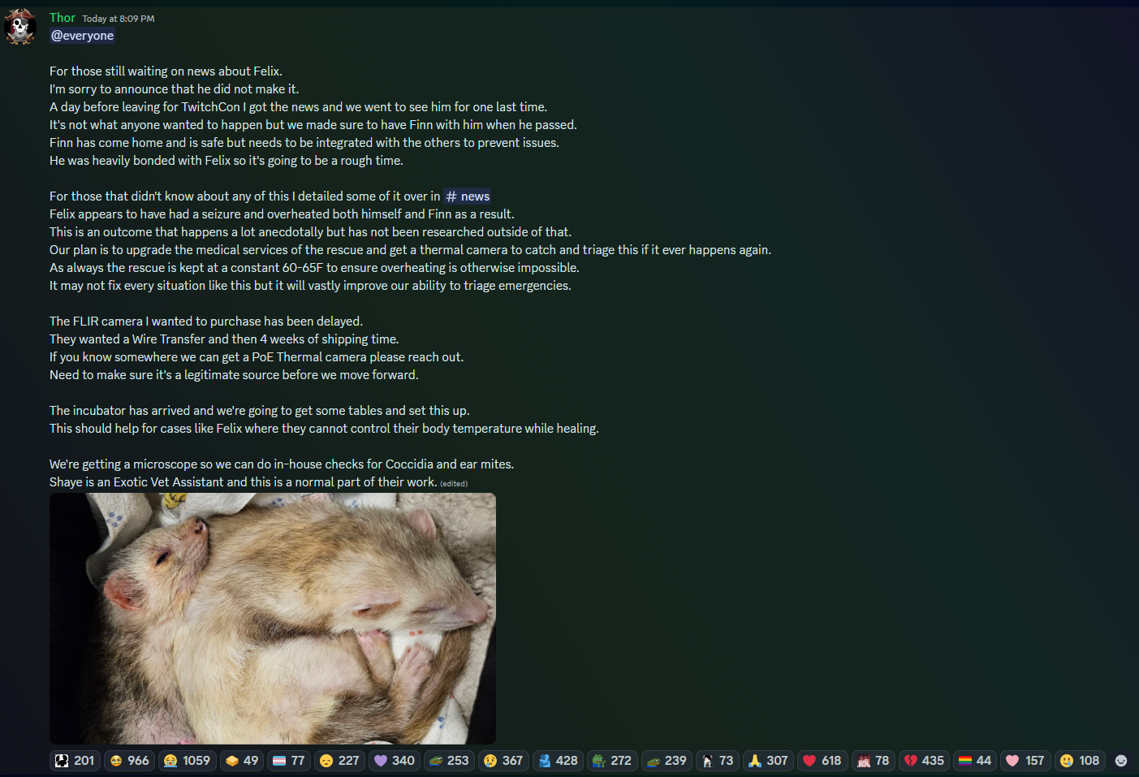Toggle the disappointed face reaction showing 227
Viewport: 1139px width, 777px height.
tap(339, 761)
